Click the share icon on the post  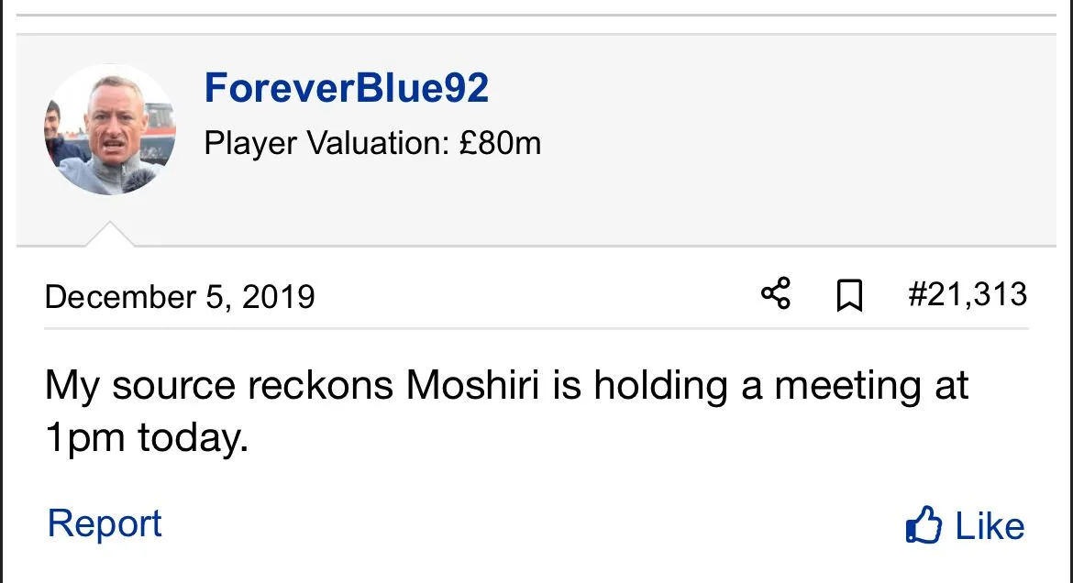pos(776,295)
